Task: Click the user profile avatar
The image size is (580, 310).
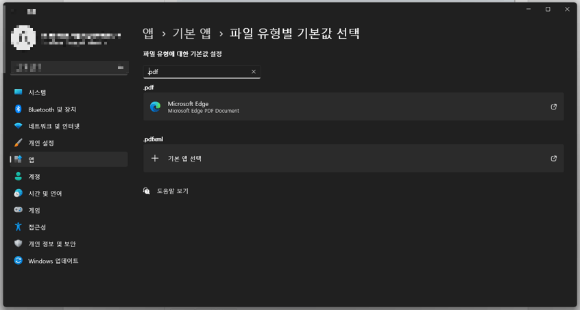Action: (x=24, y=37)
